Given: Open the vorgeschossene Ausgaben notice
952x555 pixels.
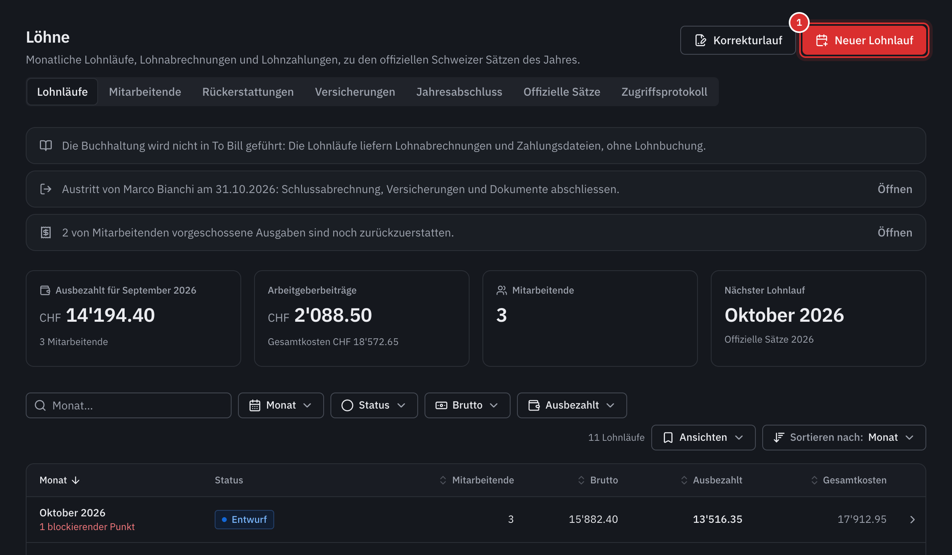Looking at the screenshot, I should (895, 232).
